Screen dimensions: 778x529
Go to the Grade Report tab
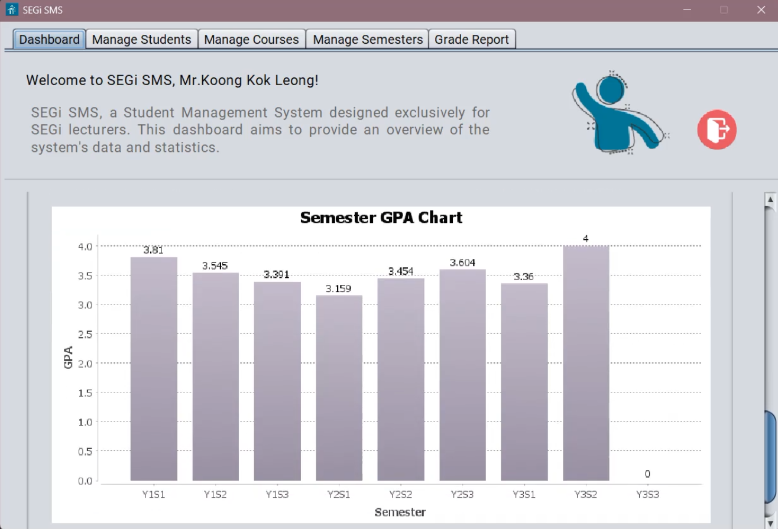tap(472, 40)
